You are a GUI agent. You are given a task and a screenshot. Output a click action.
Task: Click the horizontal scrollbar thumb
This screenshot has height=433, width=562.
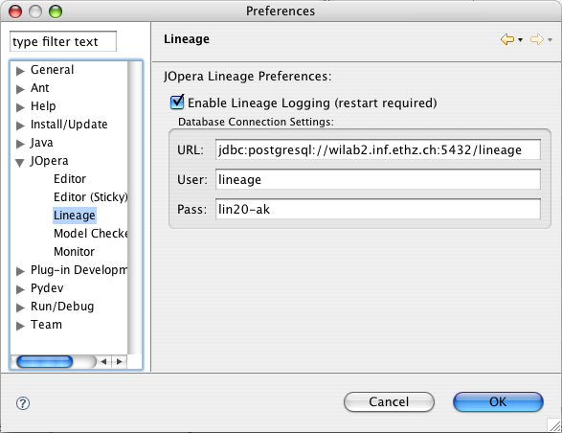click(x=44, y=361)
